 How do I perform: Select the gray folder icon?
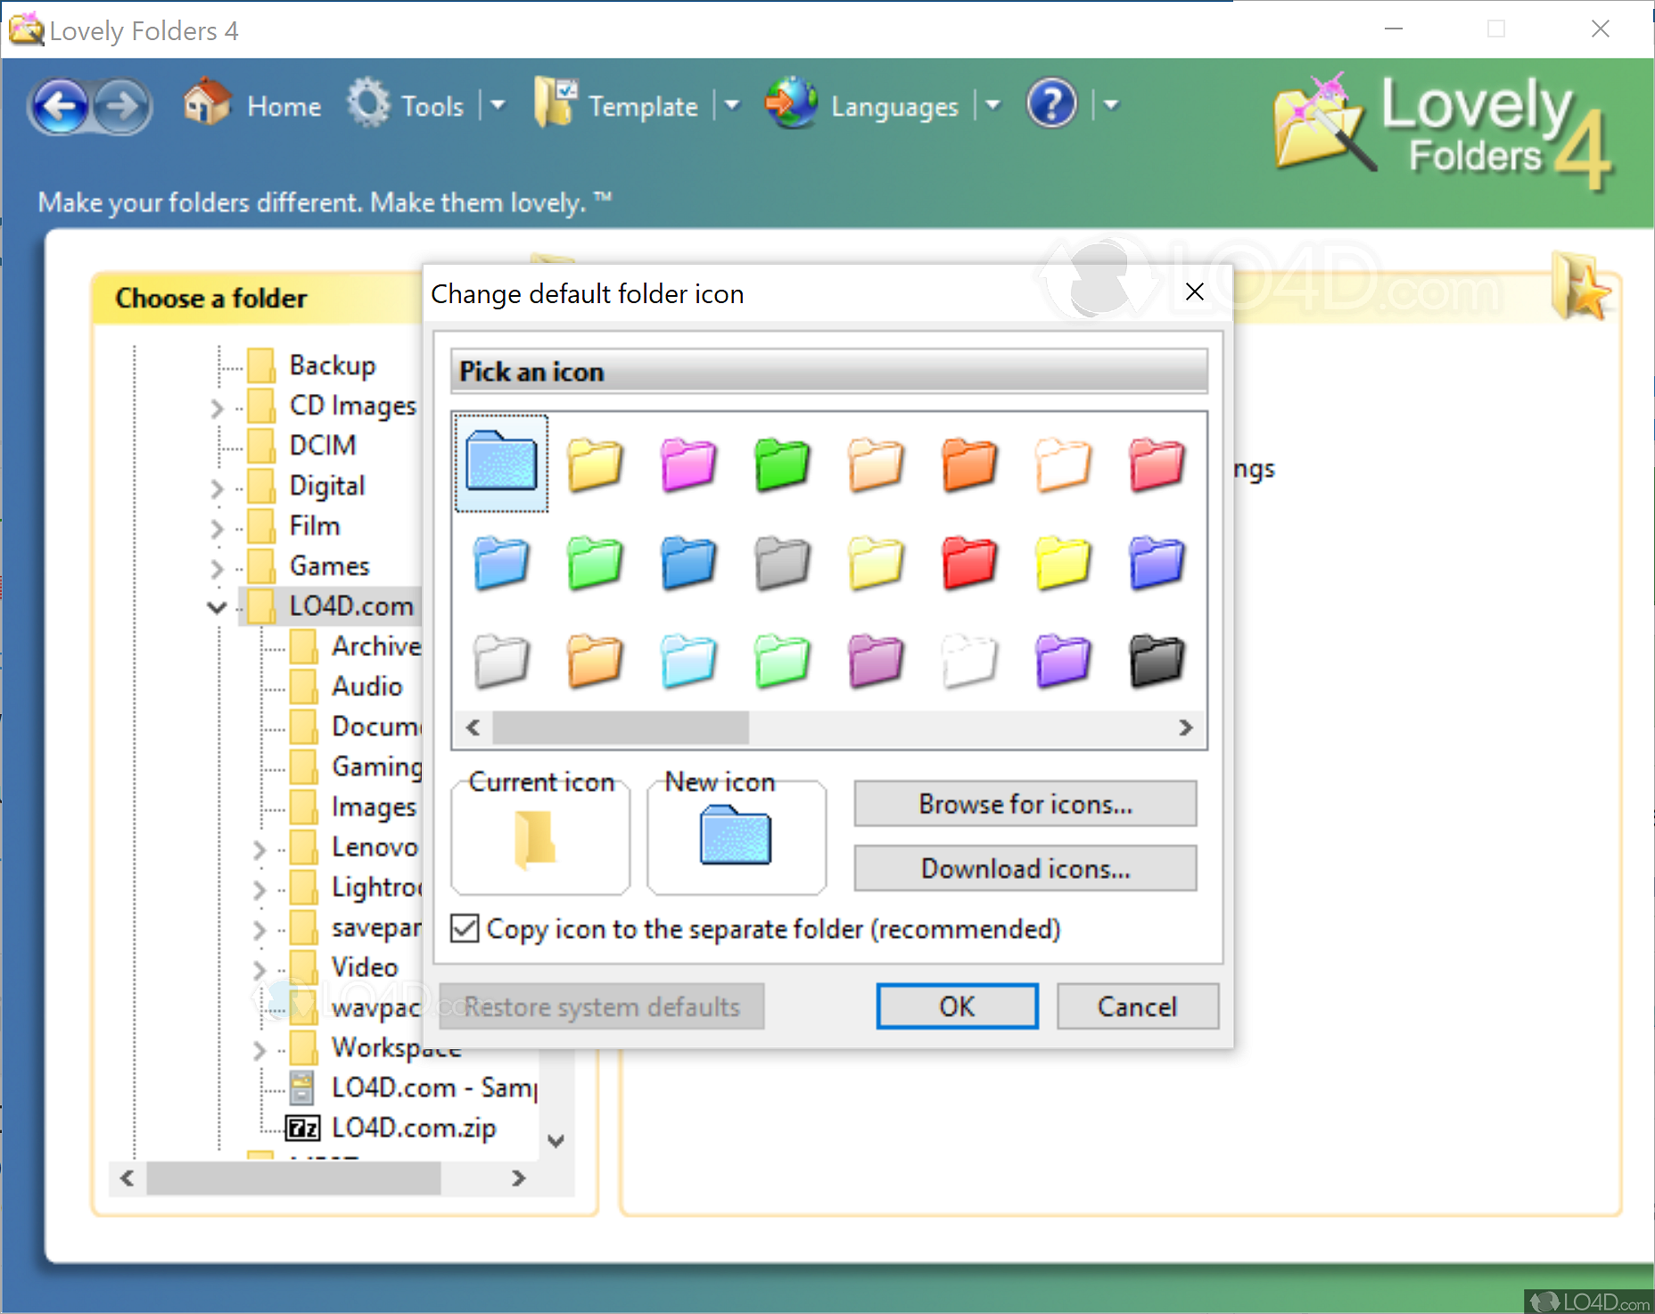coord(781,563)
